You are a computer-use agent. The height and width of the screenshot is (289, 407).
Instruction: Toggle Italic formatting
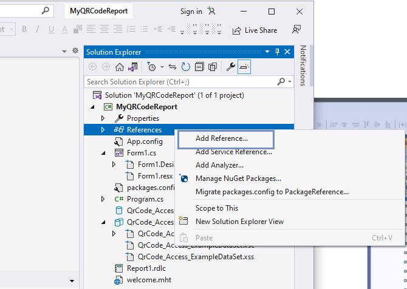38,29
